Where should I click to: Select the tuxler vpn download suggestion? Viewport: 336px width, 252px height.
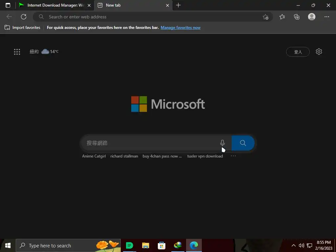205,156
